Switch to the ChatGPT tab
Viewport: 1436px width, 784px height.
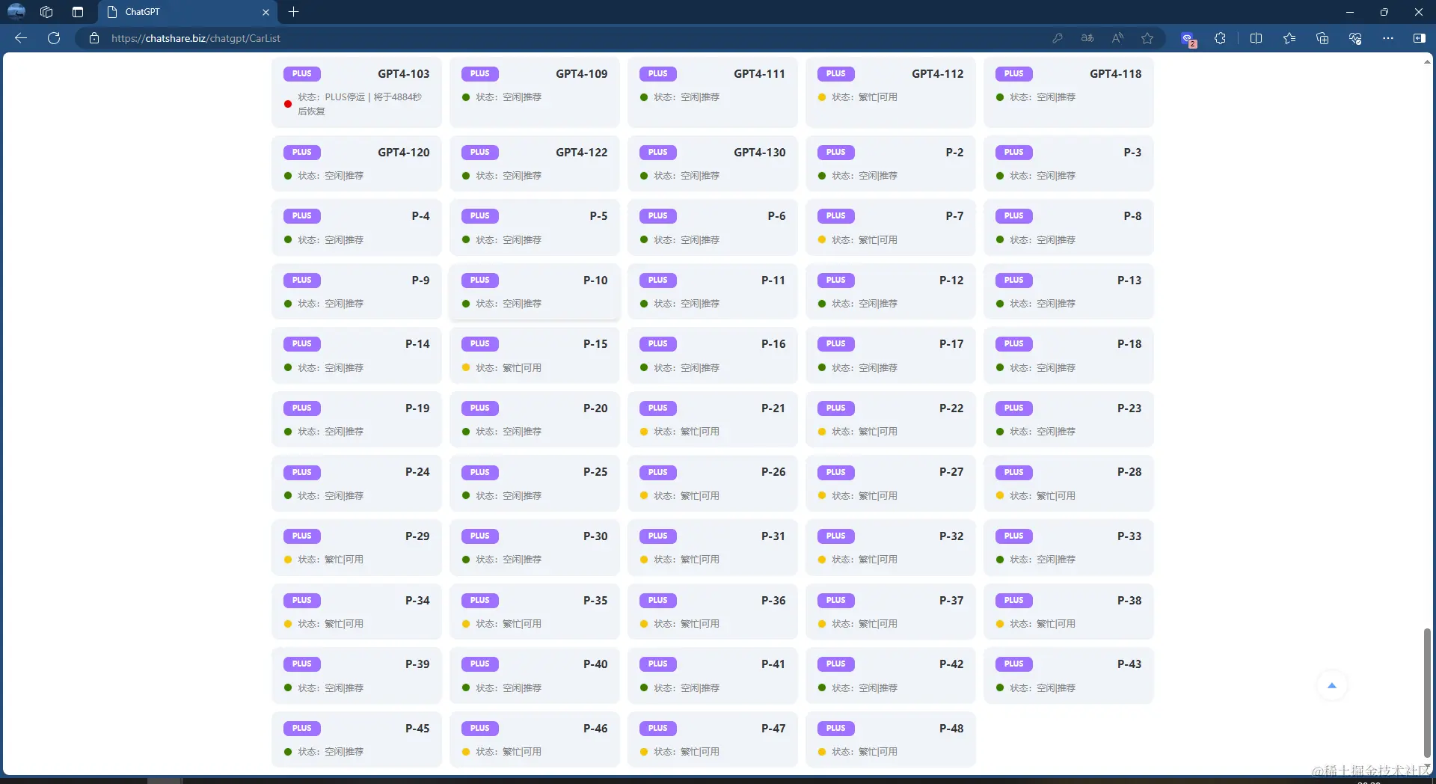(187, 12)
